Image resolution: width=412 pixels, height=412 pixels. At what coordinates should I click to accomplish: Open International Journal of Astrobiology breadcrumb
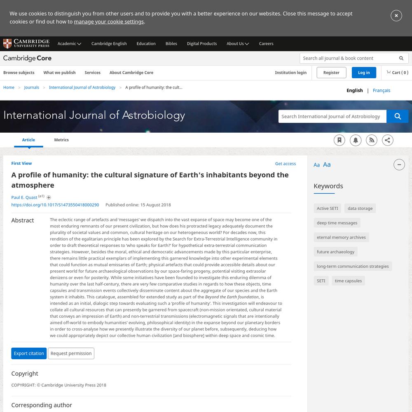(x=82, y=87)
